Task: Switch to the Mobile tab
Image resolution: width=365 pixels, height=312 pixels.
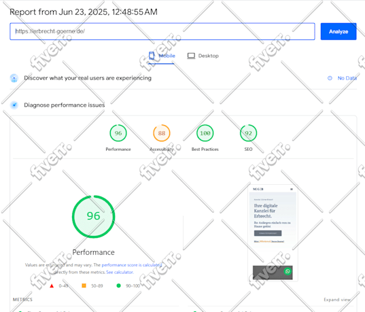Action: 162,56
